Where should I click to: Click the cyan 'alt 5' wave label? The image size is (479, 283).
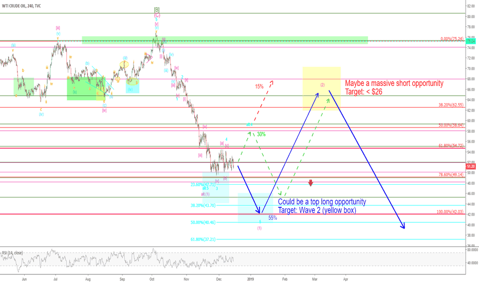click(x=206, y=188)
